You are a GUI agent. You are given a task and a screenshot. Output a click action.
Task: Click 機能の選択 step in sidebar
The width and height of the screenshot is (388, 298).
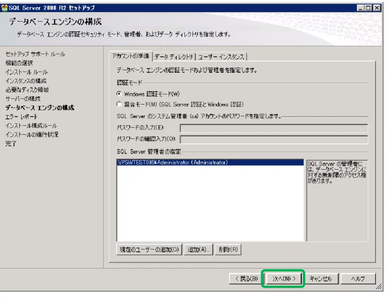[x=19, y=63]
